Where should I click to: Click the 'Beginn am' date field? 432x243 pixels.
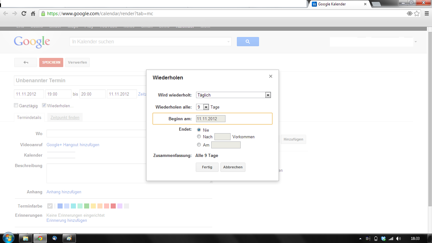pos(211,119)
